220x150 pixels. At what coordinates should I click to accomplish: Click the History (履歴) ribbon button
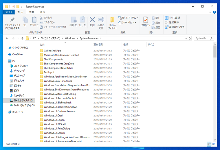click(156, 27)
